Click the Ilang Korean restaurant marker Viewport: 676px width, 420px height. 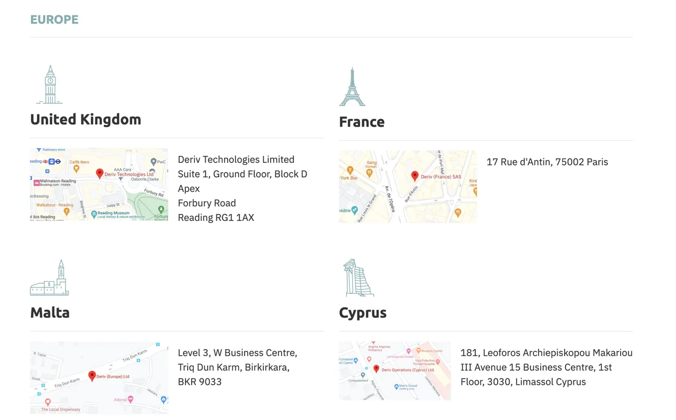pyautogui.click(x=369, y=172)
